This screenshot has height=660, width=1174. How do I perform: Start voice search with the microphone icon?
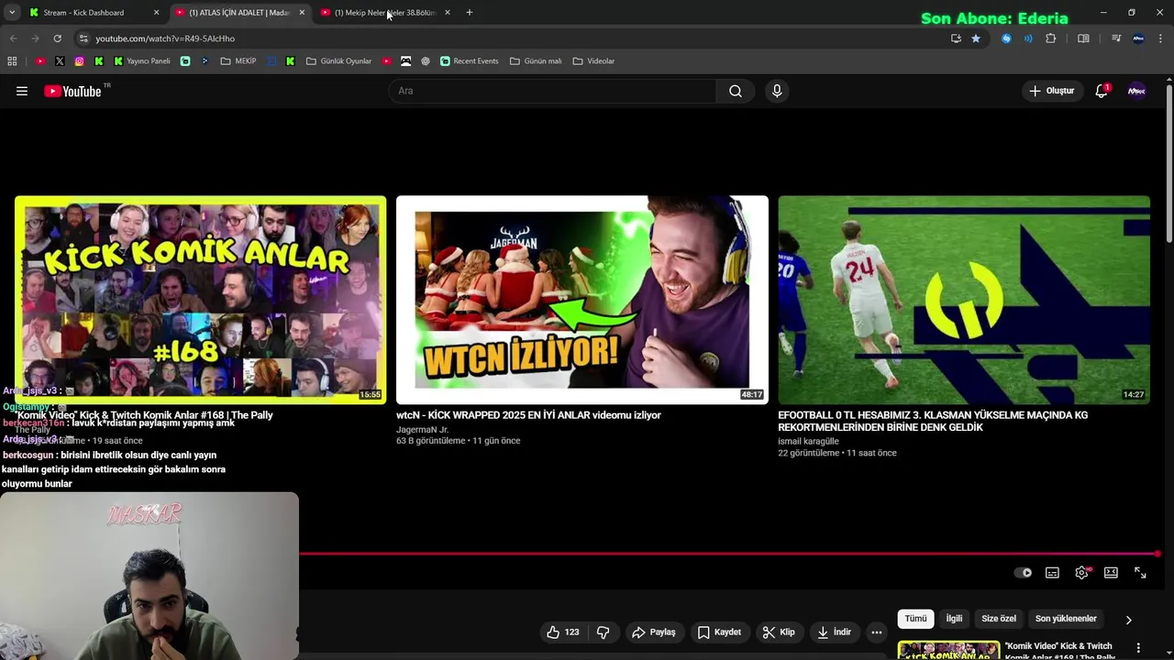[x=777, y=91]
